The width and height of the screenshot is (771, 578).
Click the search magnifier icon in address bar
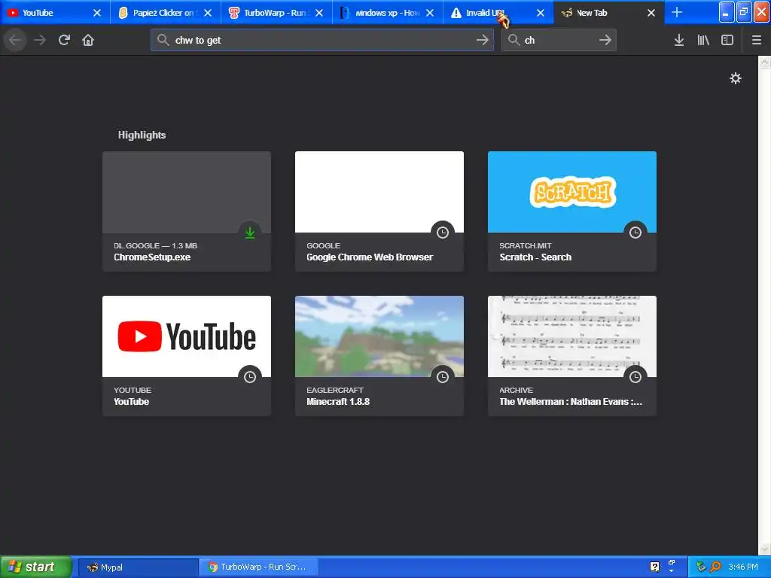tap(163, 40)
